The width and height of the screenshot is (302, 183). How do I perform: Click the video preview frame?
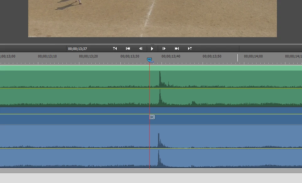[152, 18]
